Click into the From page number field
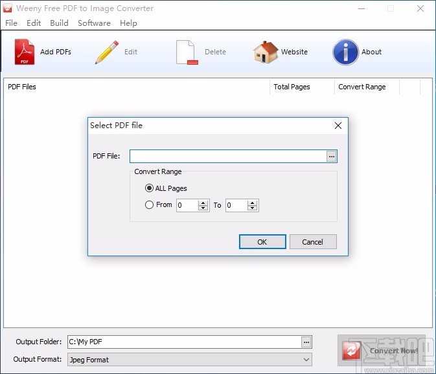The height and width of the screenshot is (374, 436). (188, 206)
